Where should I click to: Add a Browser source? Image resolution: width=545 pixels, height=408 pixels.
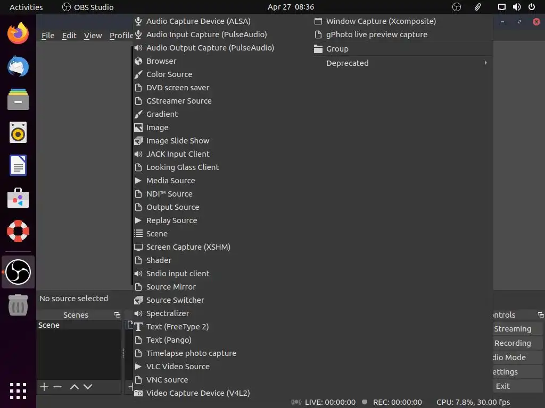pos(222,61)
